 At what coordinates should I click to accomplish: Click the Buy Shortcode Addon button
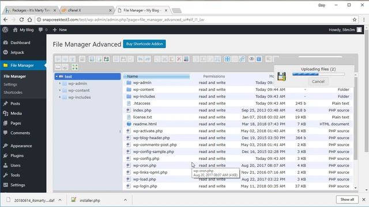[x=144, y=44]
